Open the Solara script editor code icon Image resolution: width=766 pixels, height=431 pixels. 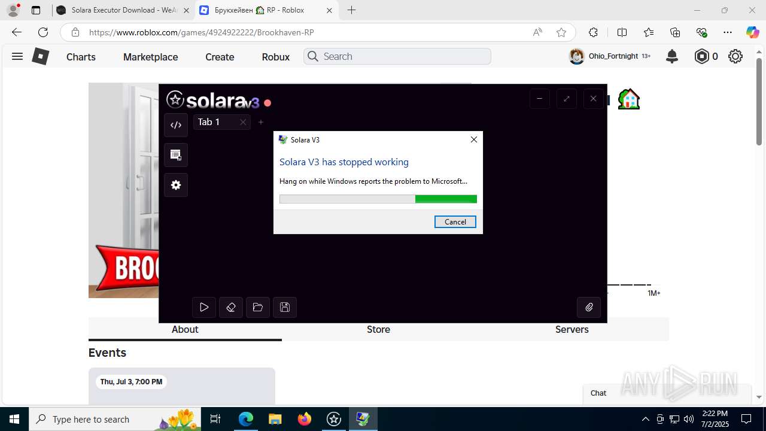pyautogui.click(x=176, y=125)
